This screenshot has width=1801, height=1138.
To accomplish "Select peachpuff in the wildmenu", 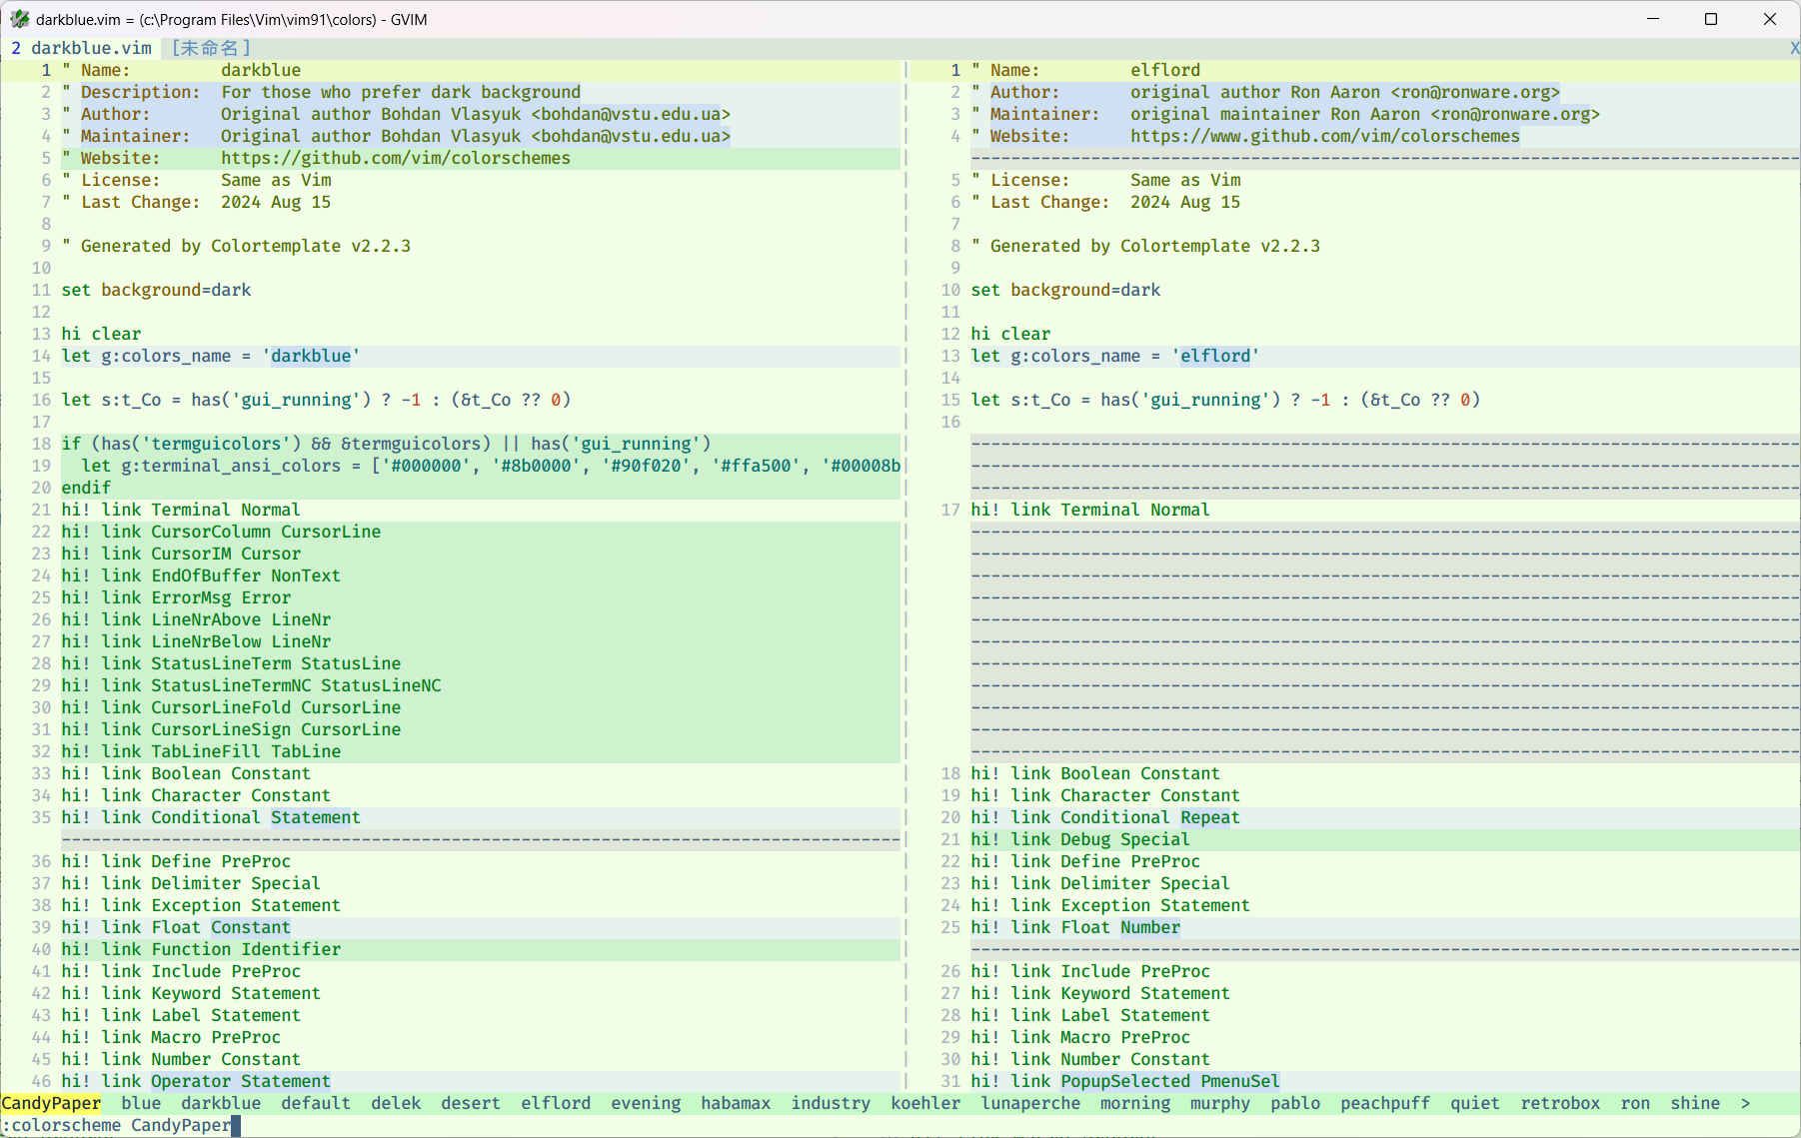I will 1385,1103.
